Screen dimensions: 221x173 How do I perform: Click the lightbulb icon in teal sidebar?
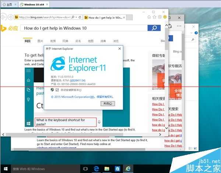[28, 100]
